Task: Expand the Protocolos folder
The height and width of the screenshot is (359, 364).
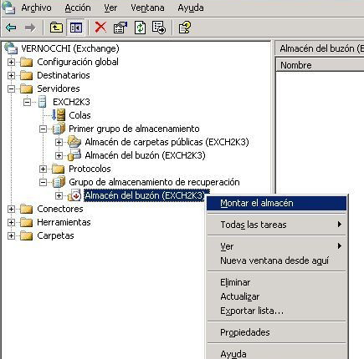Action: 43,169
